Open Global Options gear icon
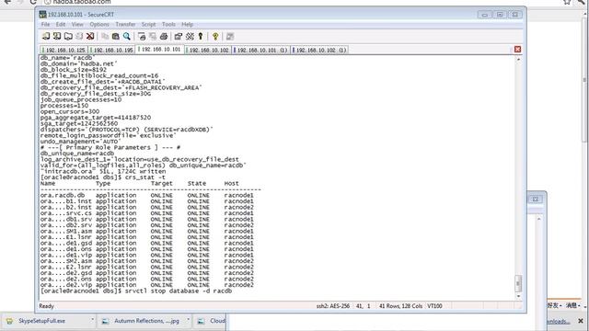 (x=190, y=36)
